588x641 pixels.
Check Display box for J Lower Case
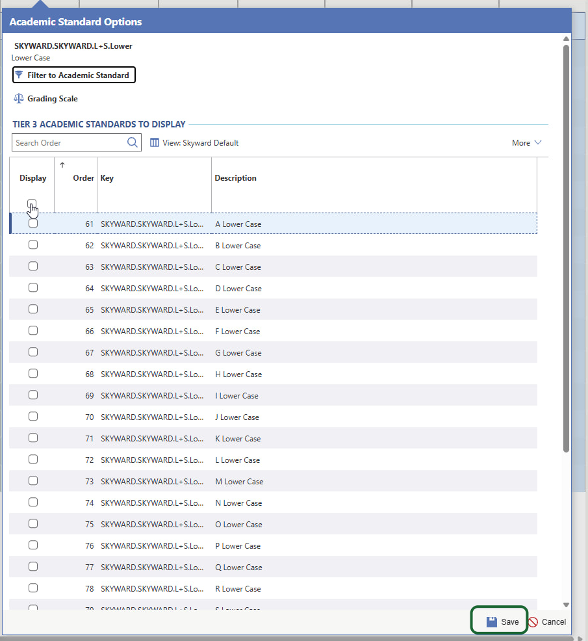click(33, 416)
